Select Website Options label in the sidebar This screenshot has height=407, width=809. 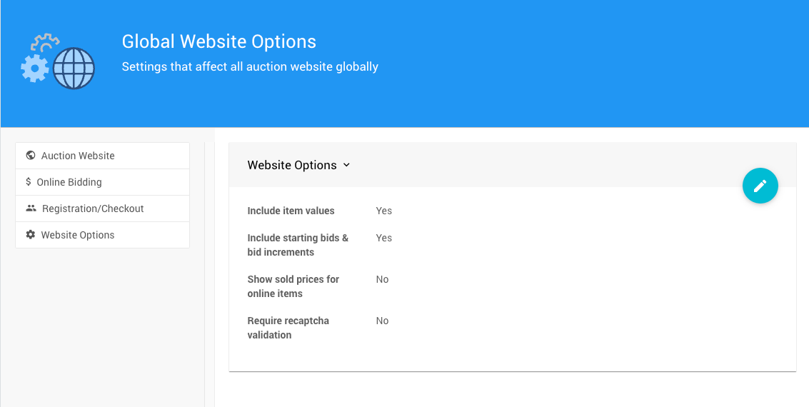click(78, 235)
